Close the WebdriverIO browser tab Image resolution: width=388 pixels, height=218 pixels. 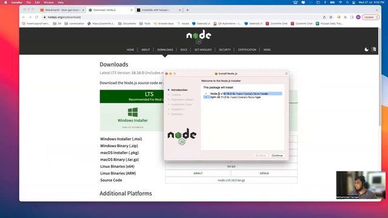click(x=83, y=10)
